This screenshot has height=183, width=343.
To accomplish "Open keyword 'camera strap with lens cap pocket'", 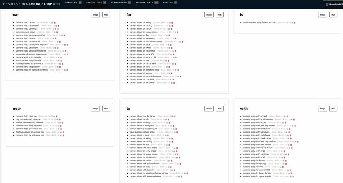I will click(x=259, y=142).
